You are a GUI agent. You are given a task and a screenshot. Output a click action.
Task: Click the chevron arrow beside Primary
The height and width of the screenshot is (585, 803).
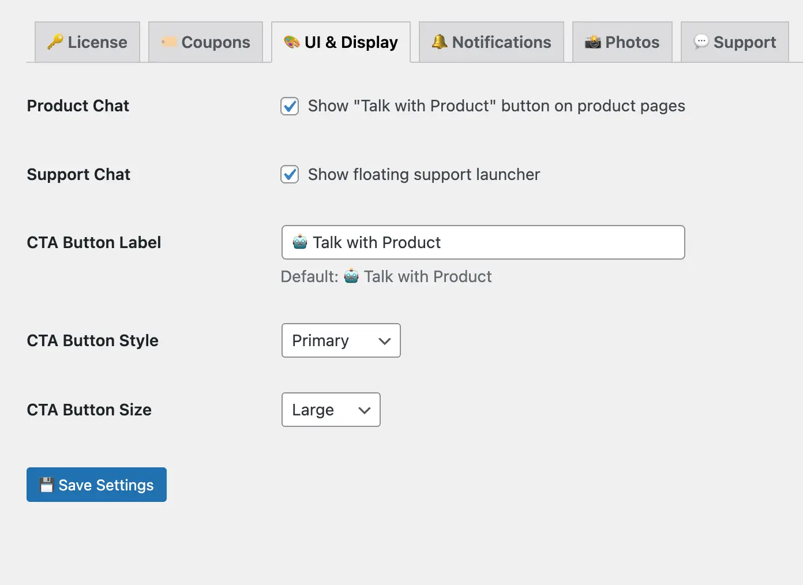pyautogui.click(x=385, y=341)
